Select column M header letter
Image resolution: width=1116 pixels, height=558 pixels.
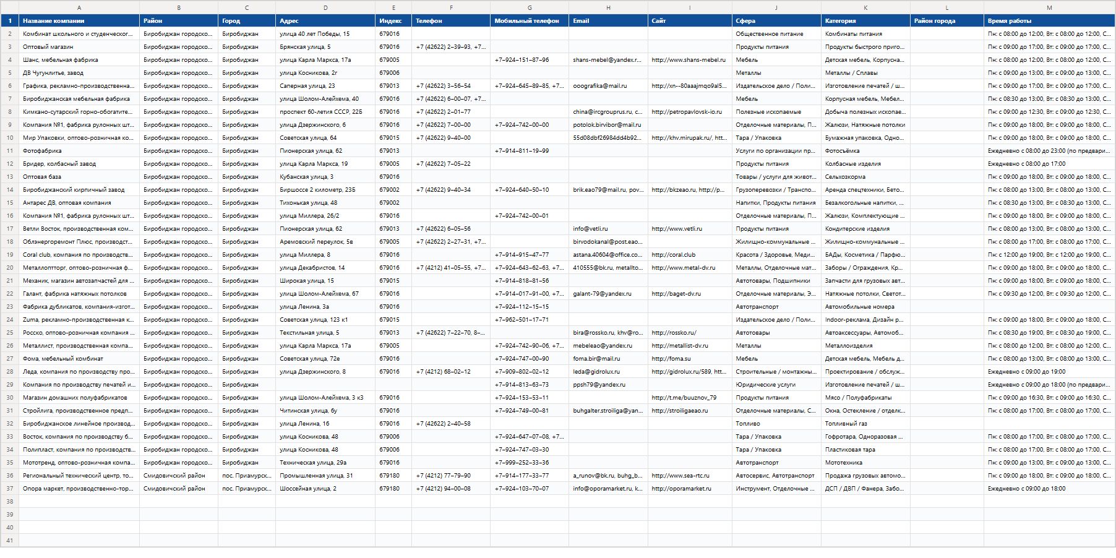point(1049,7)
